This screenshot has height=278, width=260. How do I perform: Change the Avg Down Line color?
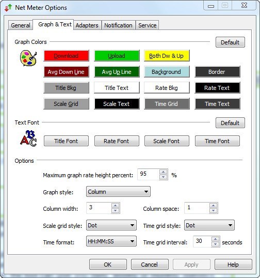66,72
